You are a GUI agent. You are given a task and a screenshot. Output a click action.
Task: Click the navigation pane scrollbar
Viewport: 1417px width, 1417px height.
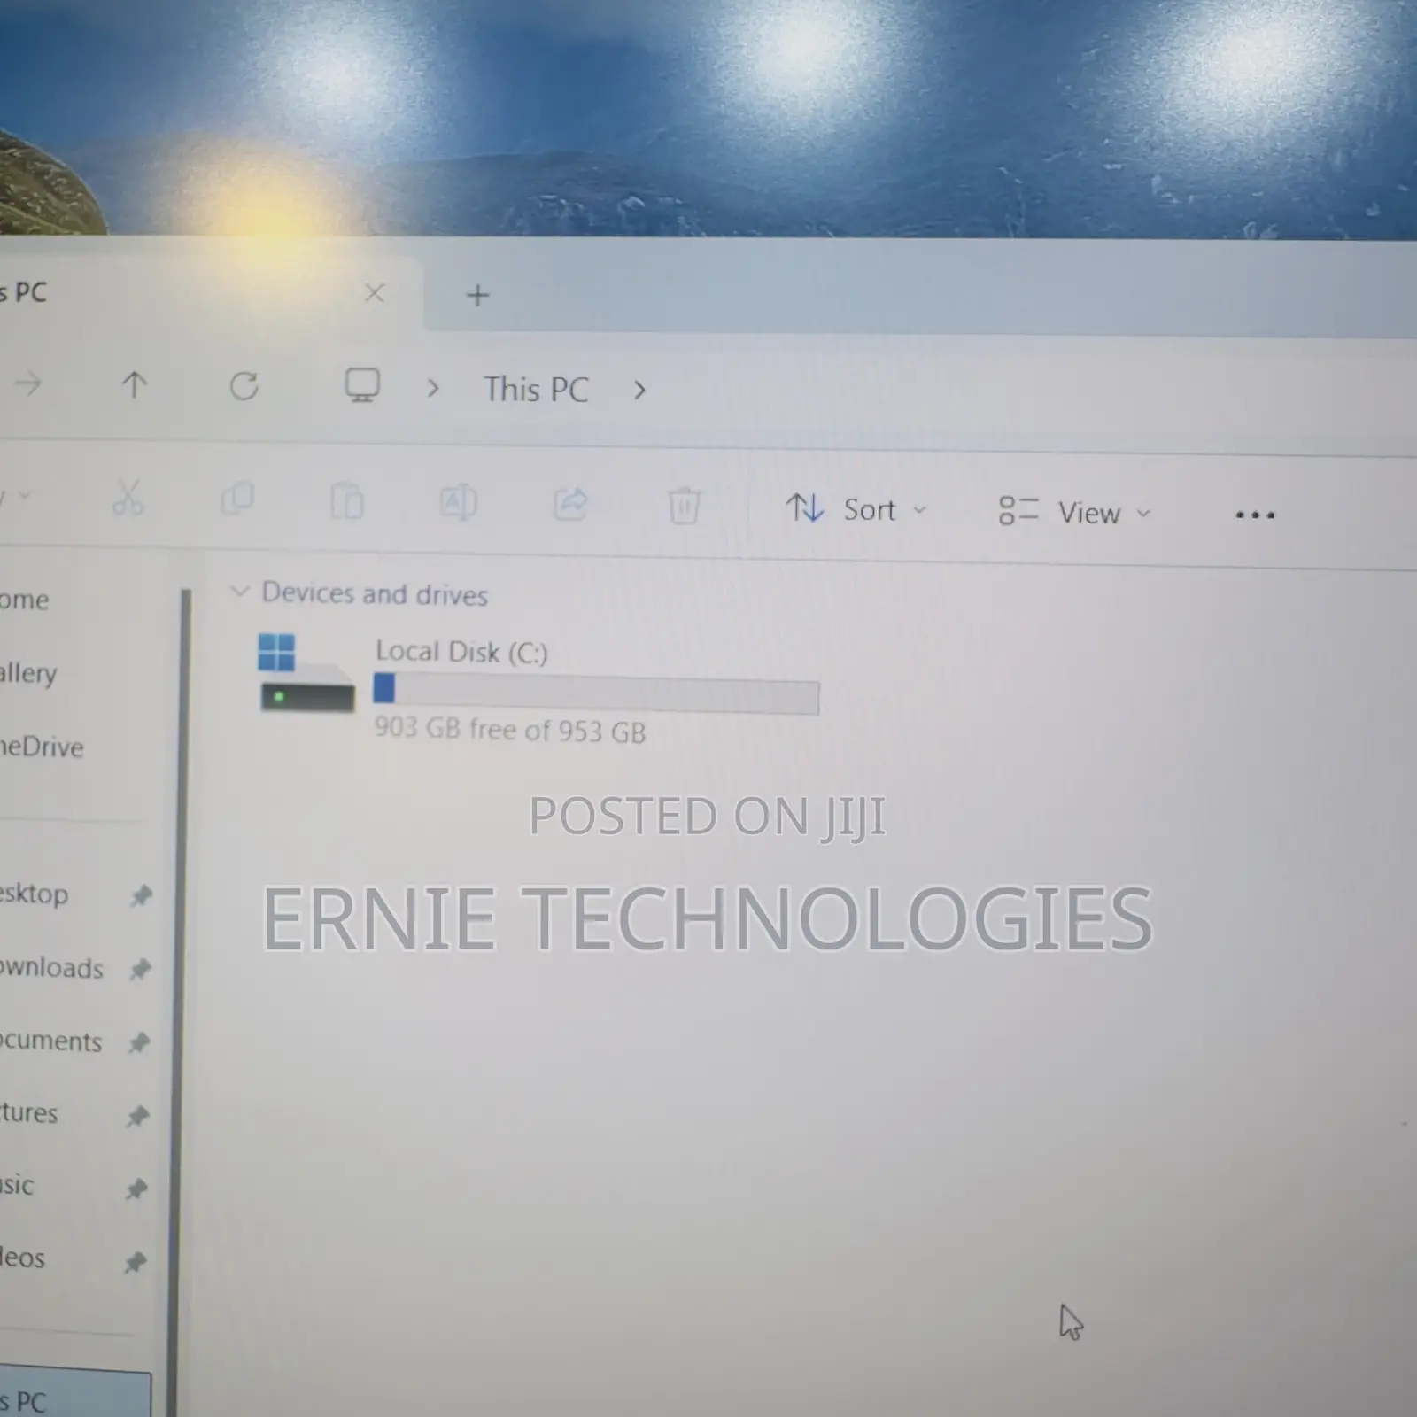tap(182, 1001)
